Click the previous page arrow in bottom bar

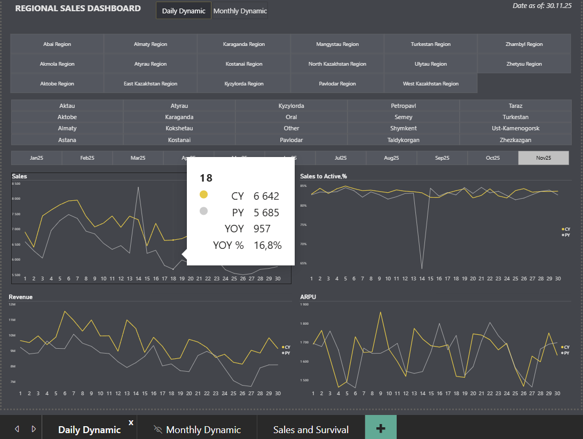[x=17, y=429]
